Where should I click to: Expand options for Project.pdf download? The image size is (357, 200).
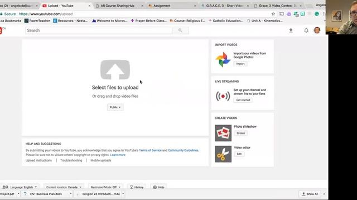pyautogui.click(x=18, y=194)
